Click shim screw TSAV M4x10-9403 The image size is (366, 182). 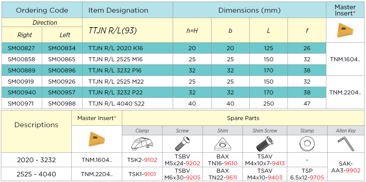[x=265, y=174]
